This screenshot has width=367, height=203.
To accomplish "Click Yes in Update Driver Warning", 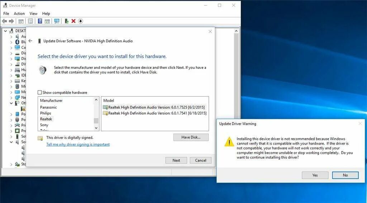I will [x=315, y=175].
